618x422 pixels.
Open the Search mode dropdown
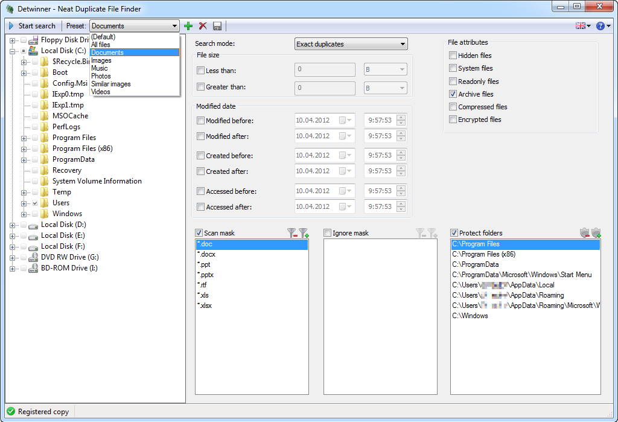[351, 44]
